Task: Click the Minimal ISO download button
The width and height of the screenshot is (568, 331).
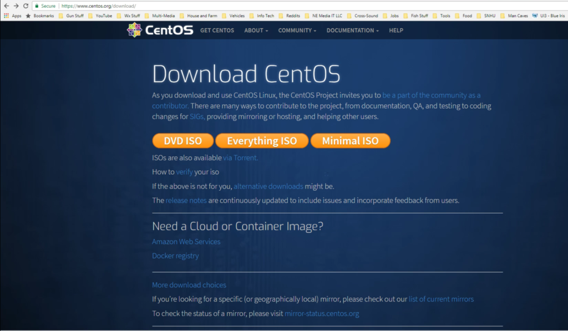Action: (x=351, y=140)
